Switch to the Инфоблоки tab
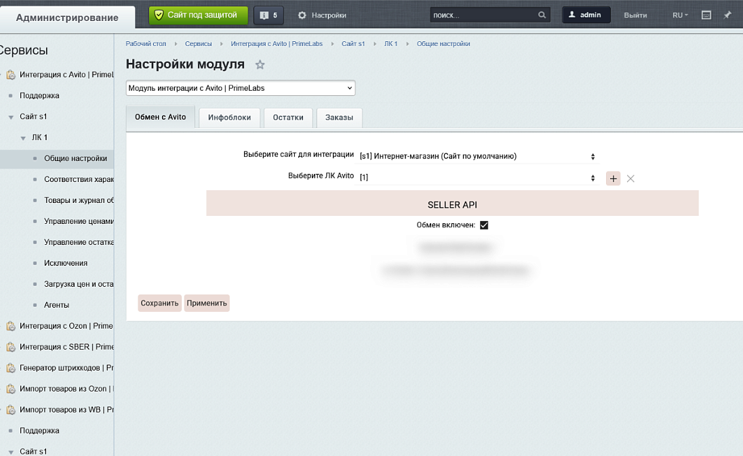743x456 pixels. coord(229,117)
